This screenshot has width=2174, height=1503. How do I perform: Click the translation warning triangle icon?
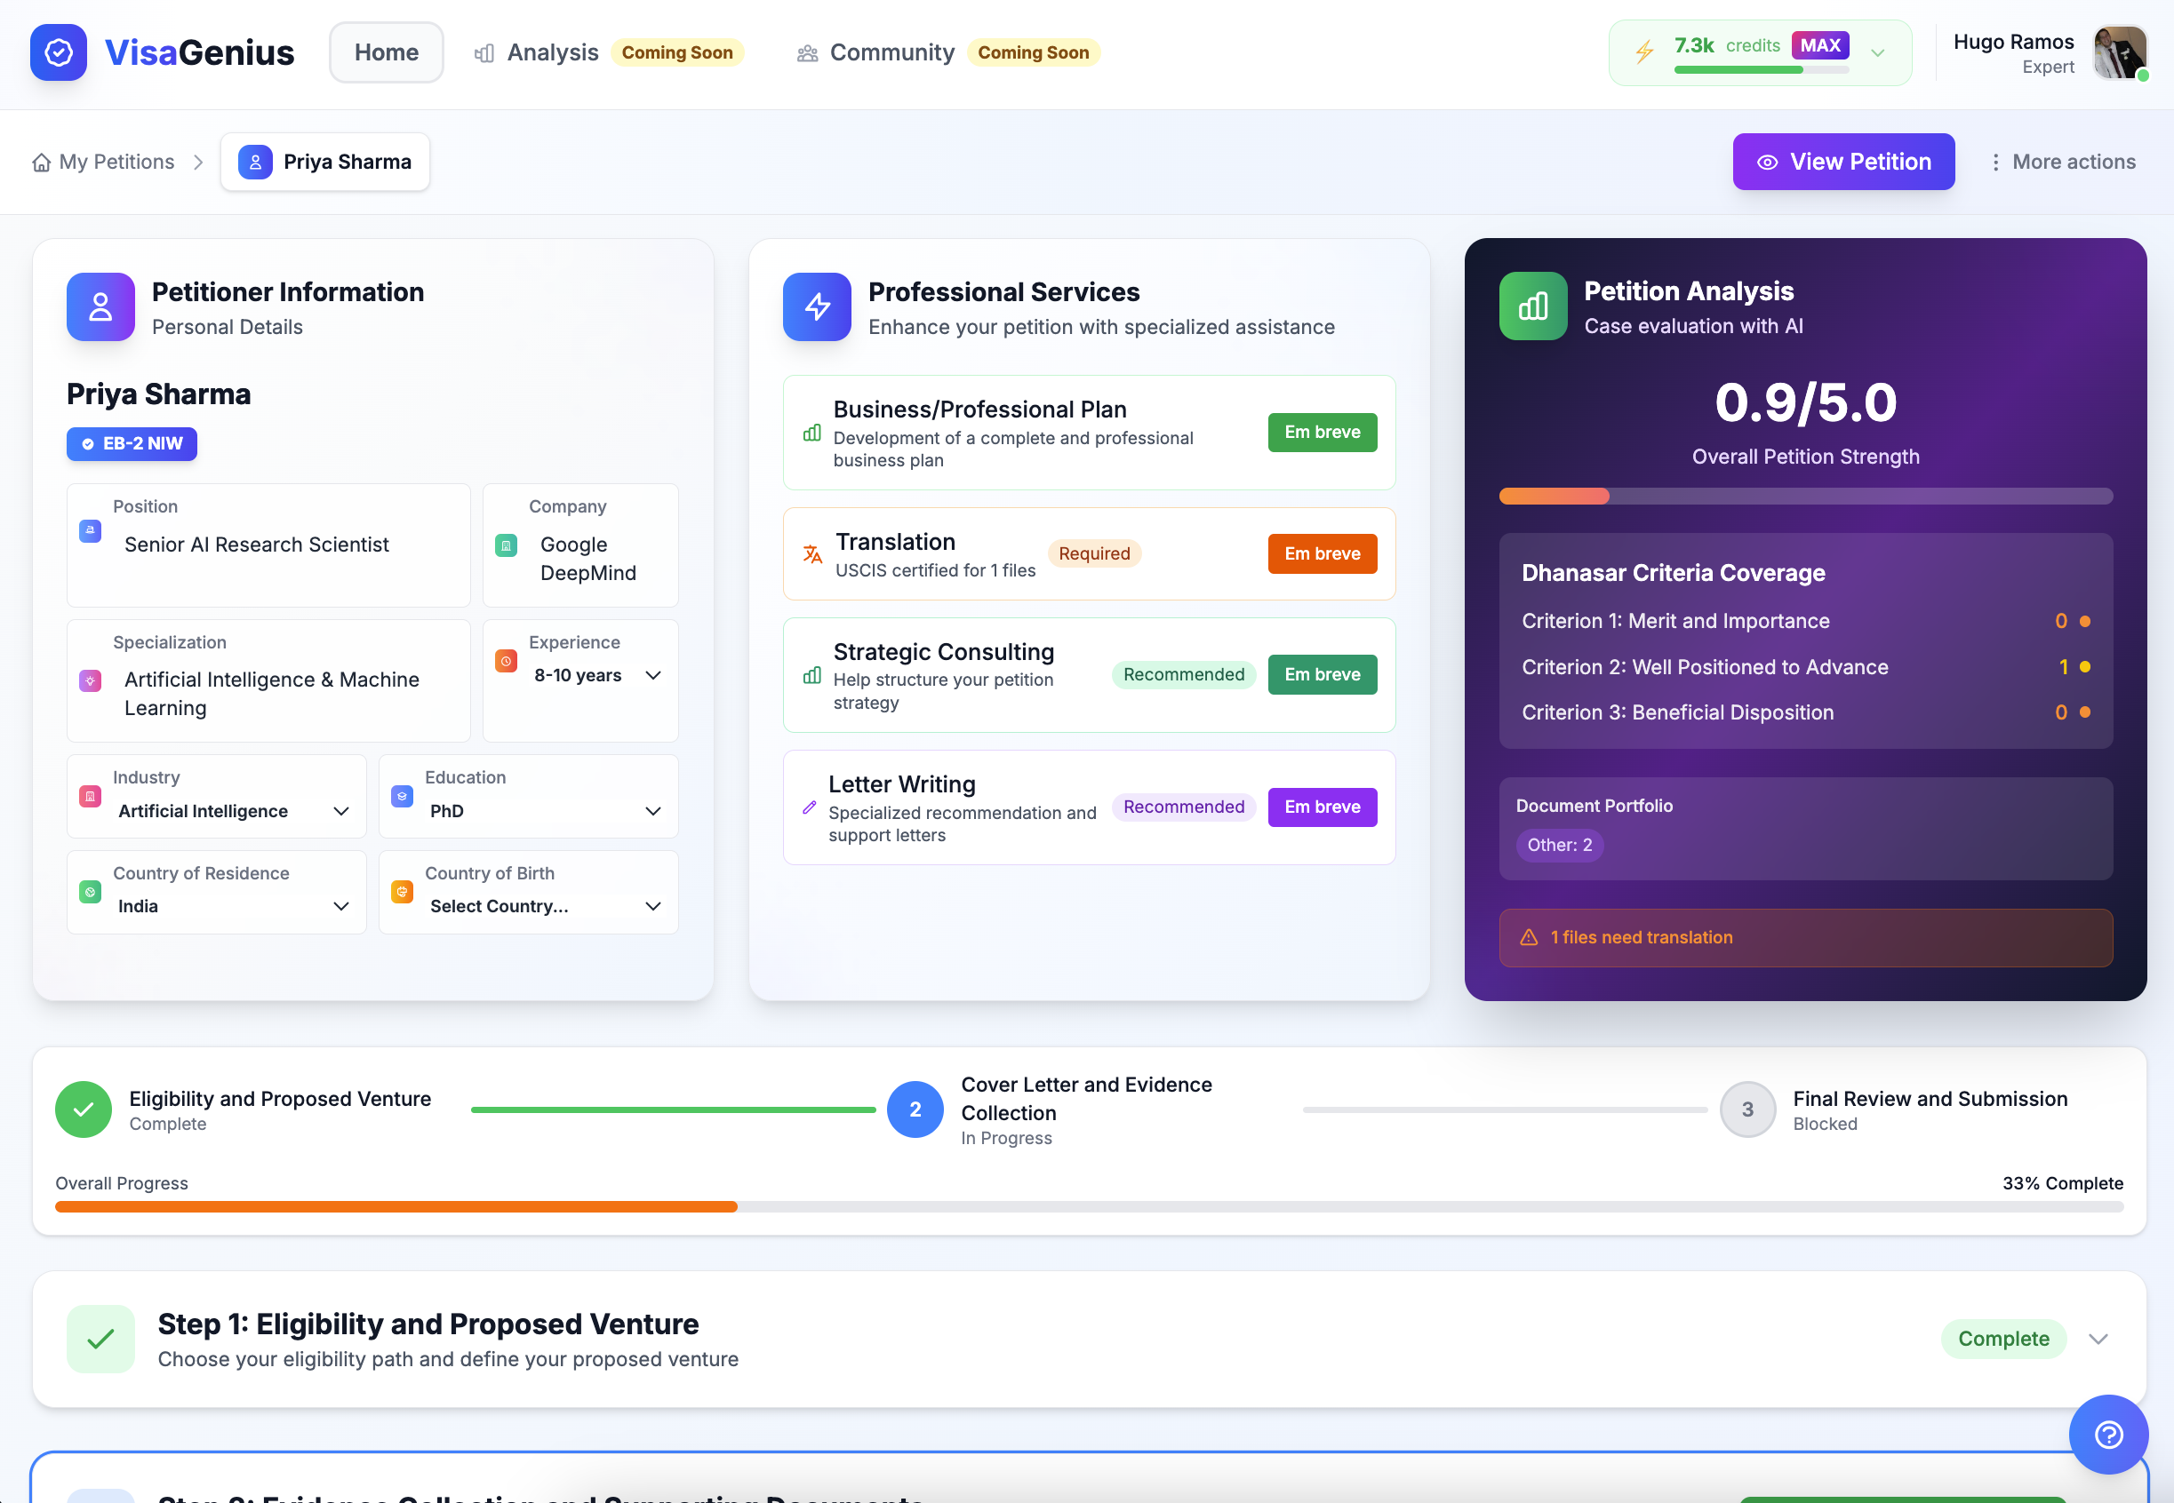click(x=1530, y=938)
